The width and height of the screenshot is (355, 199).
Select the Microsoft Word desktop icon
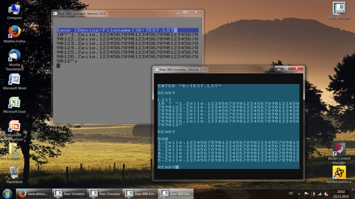pyautogui.click(x=15, y=82)
